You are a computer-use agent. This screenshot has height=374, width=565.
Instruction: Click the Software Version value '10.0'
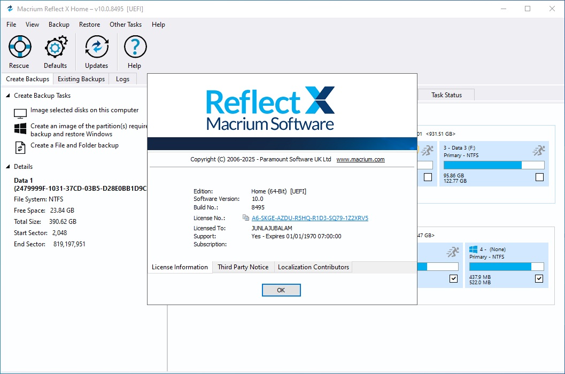[257, 199]
